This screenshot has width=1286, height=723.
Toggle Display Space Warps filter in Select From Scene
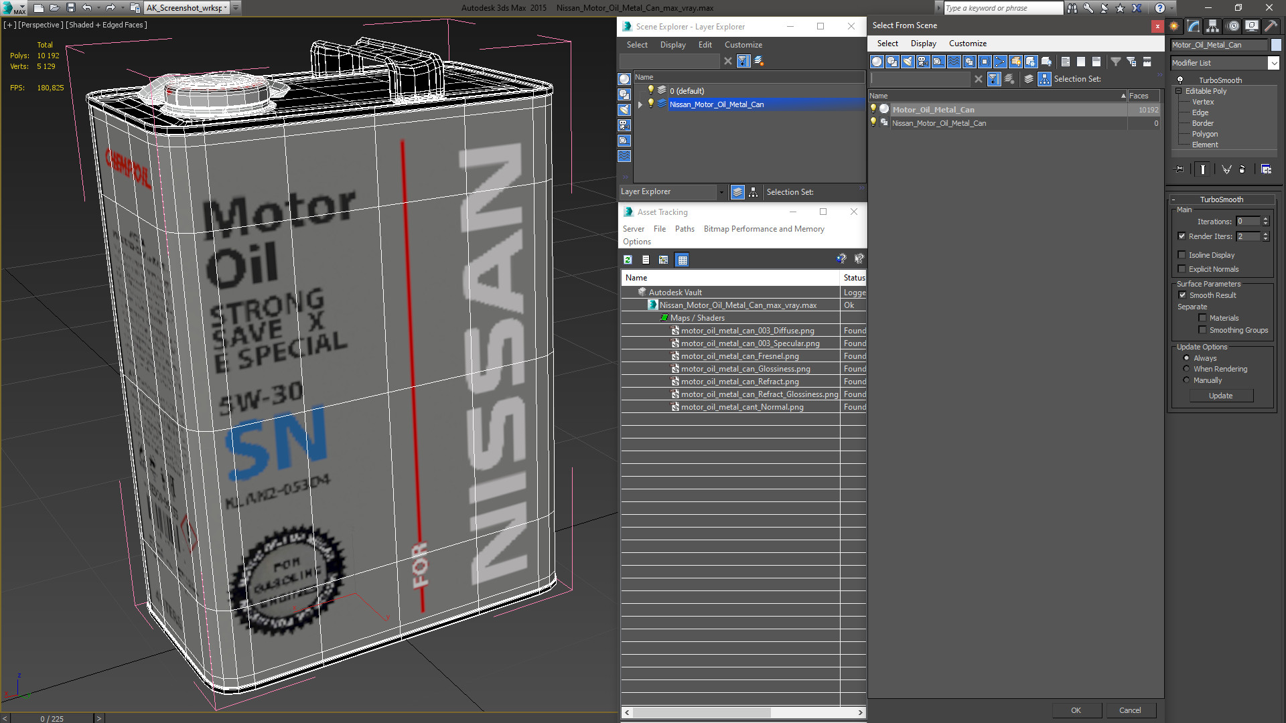click(x=954, y=62)
